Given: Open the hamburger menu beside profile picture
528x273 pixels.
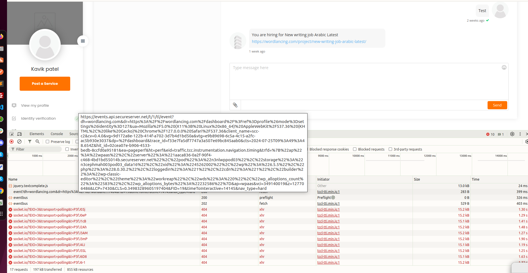Looking at the screenshot, I should point(83,41).
